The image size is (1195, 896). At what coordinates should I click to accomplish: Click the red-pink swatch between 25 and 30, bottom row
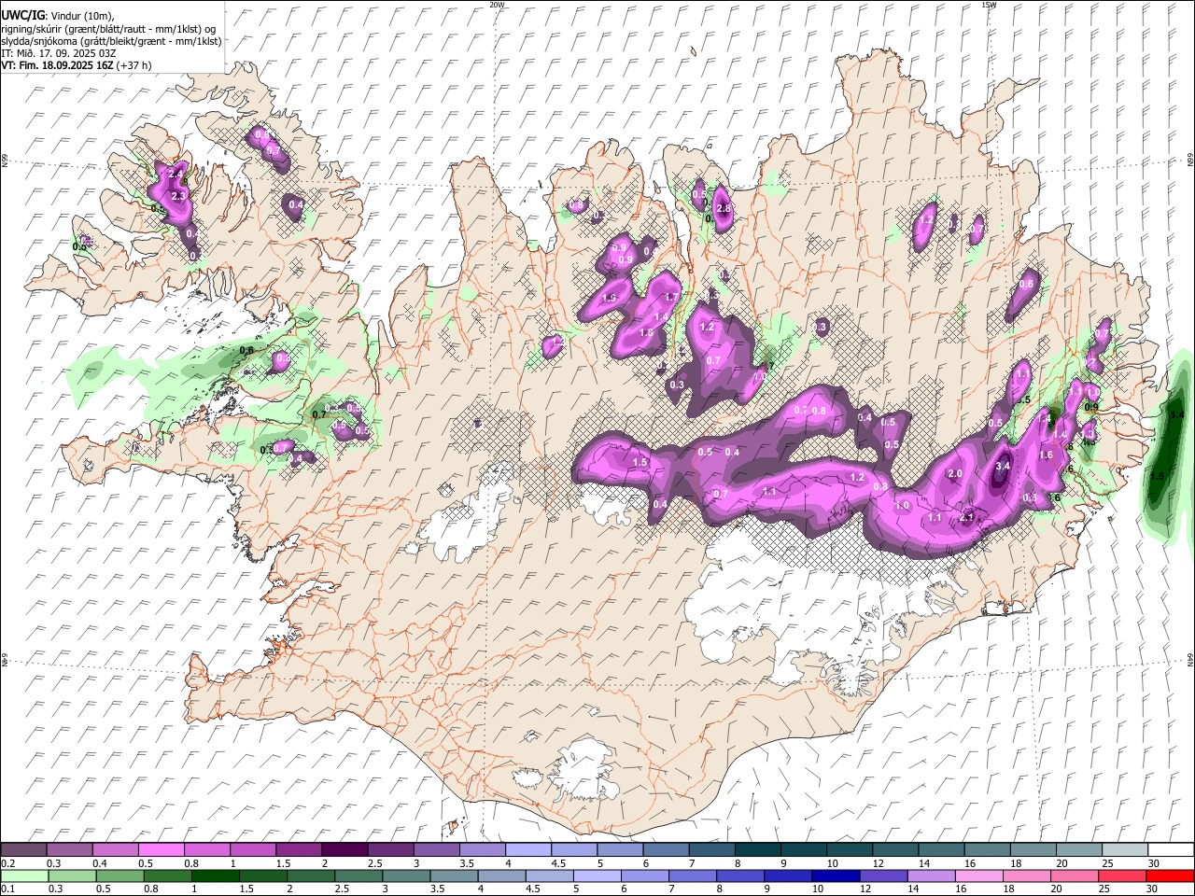tap(1123, 876)
